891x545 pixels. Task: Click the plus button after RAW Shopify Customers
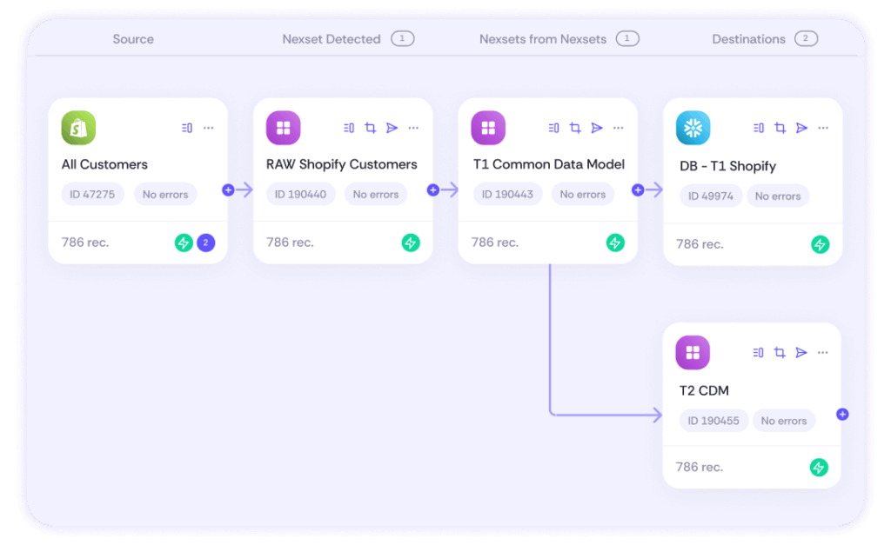pos(433,189)
